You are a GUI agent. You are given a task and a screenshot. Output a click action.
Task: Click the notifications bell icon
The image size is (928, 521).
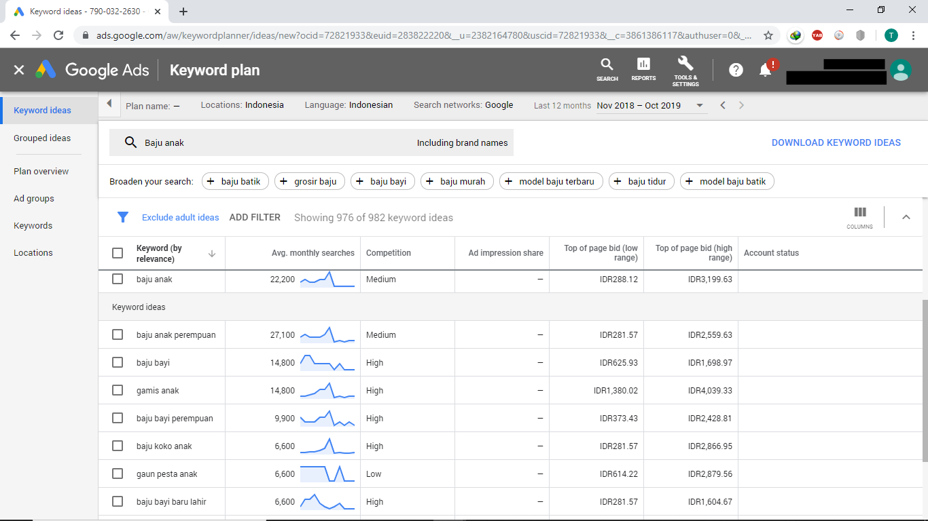(766, 70)
